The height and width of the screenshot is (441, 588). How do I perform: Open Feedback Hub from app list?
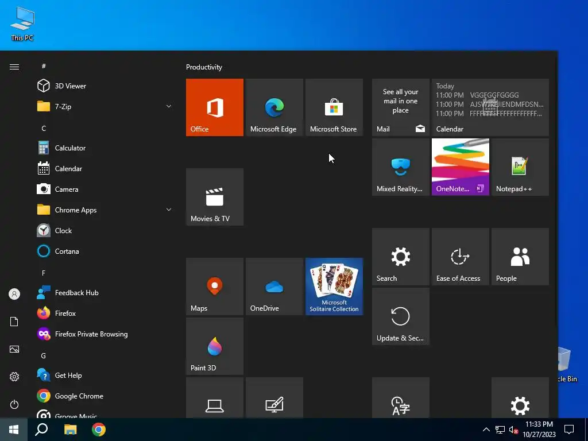[x=105, y=293]
